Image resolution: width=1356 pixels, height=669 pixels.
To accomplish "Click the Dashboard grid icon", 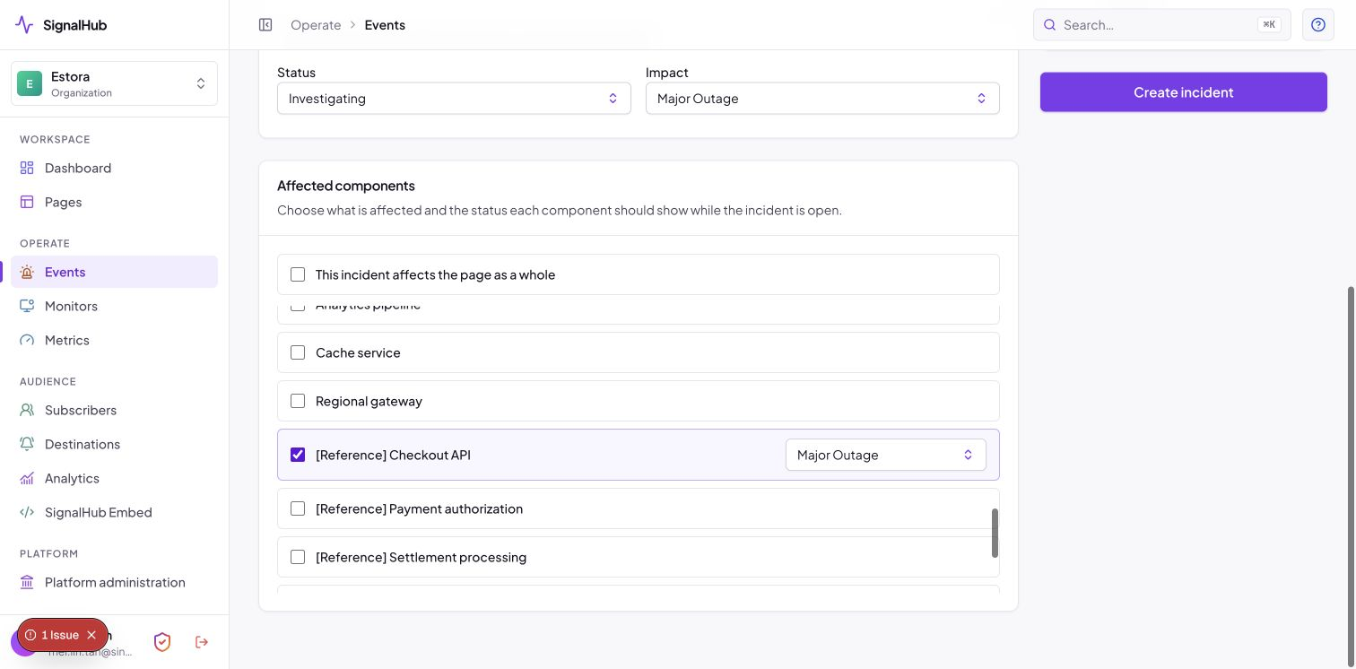I will click(x=27, y=168).
